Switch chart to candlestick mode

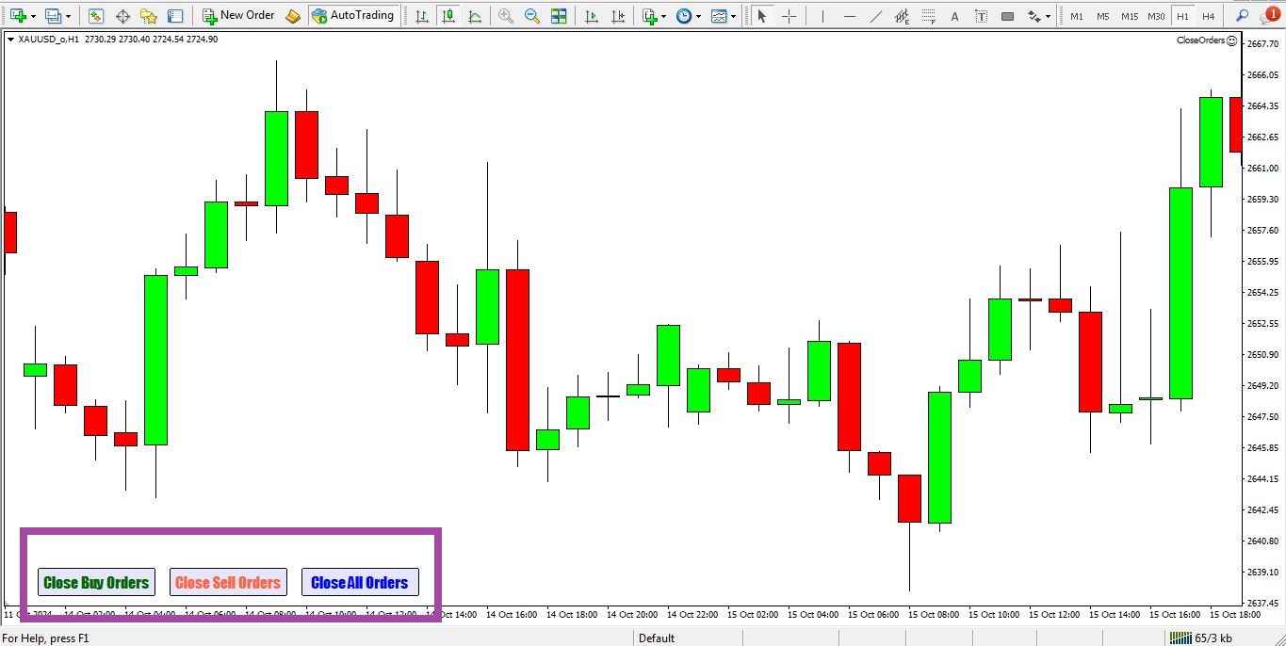[x=448, y=16]
